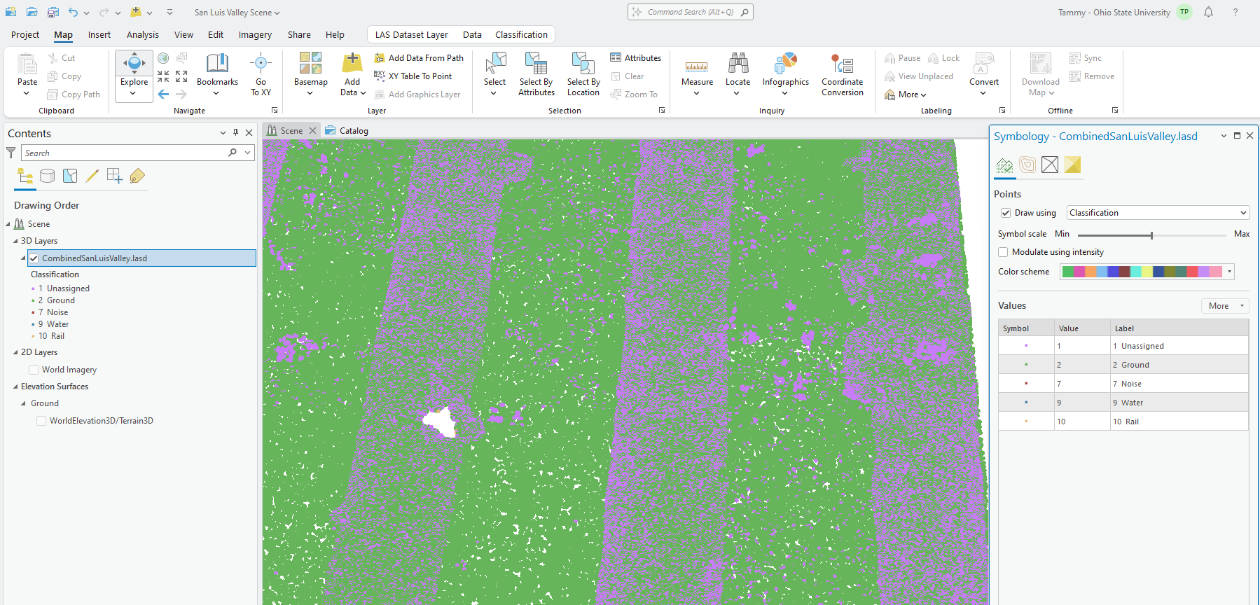Click the Coordinate Conversion icon
Screen dimensions: 1260x605
[x=842, y=65]
